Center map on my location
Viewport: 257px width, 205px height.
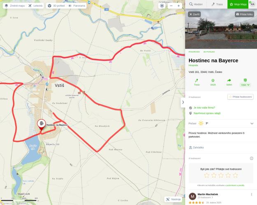(x=162, y=6)
